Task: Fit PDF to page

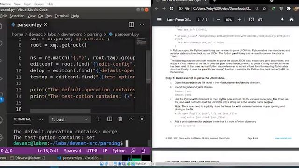Action: pos(251,20)
